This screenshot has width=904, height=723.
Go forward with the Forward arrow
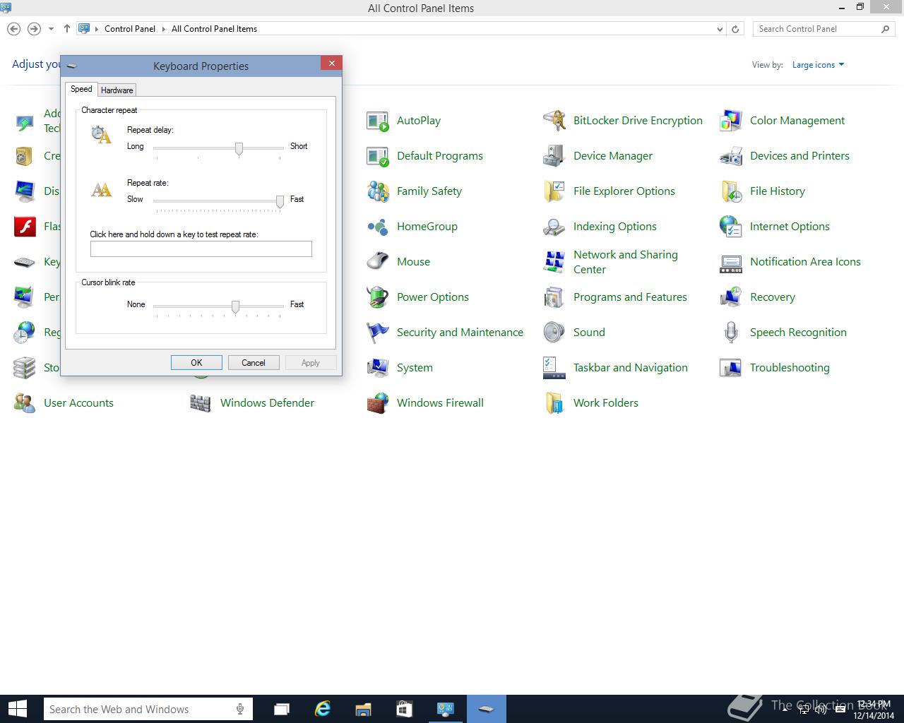(x=34, y=29)
